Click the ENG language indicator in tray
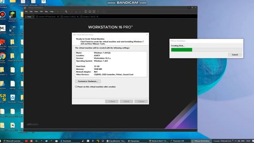Viewport: 254px width, 143px height. click(x=242, y=141)
